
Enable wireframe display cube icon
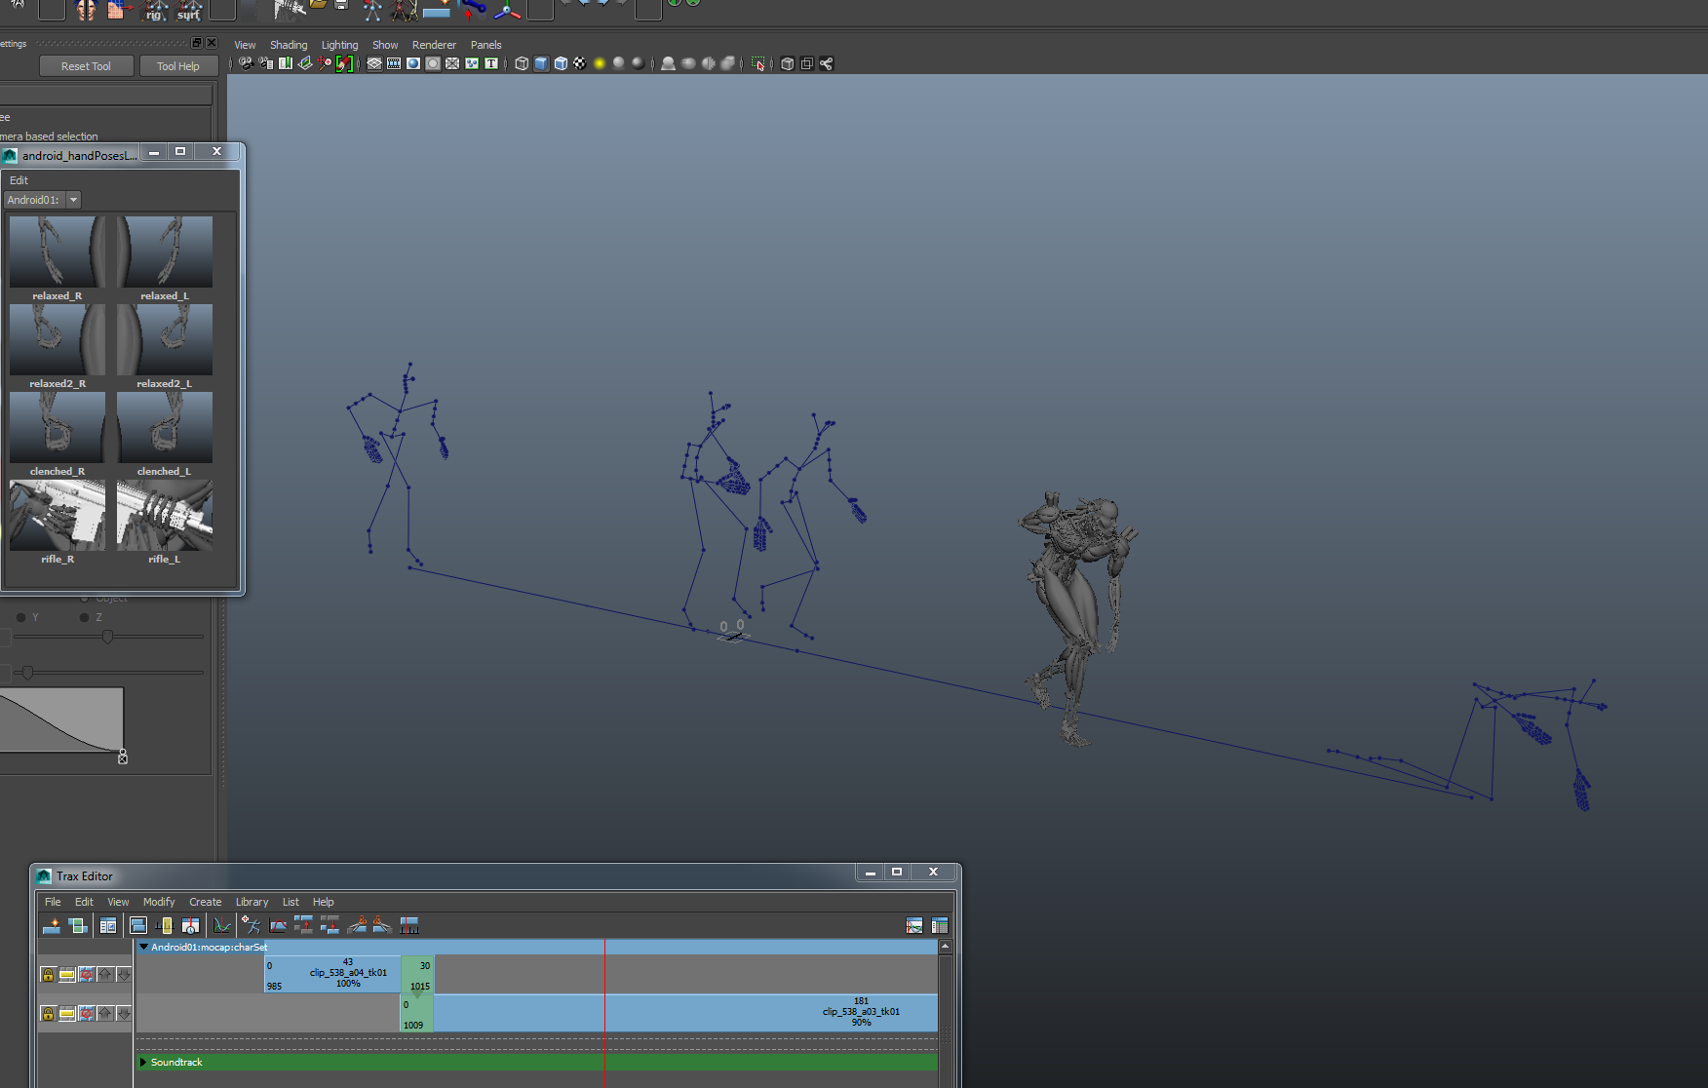click(522, 63)
